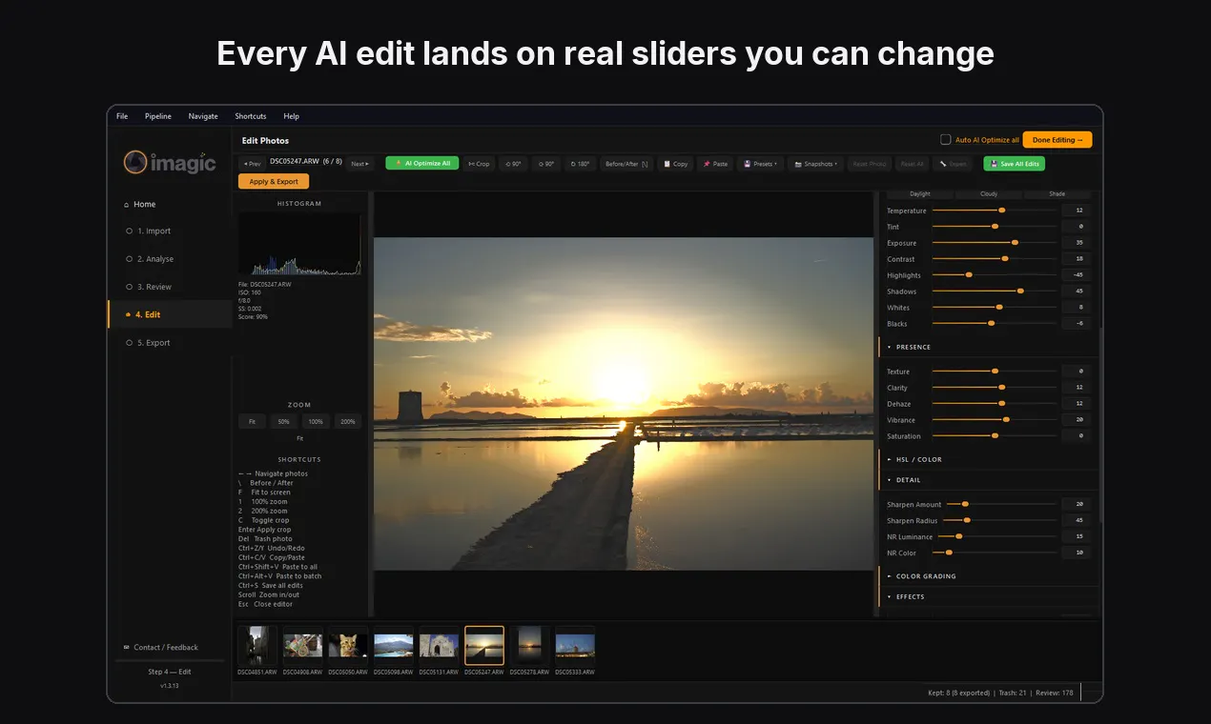Click the Temperature value field
1211x724 pixels.
[x=1077, y=211]
